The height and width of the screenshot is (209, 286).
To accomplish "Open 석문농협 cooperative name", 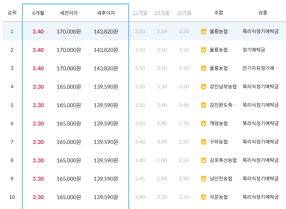I will [x=218, y=197].
